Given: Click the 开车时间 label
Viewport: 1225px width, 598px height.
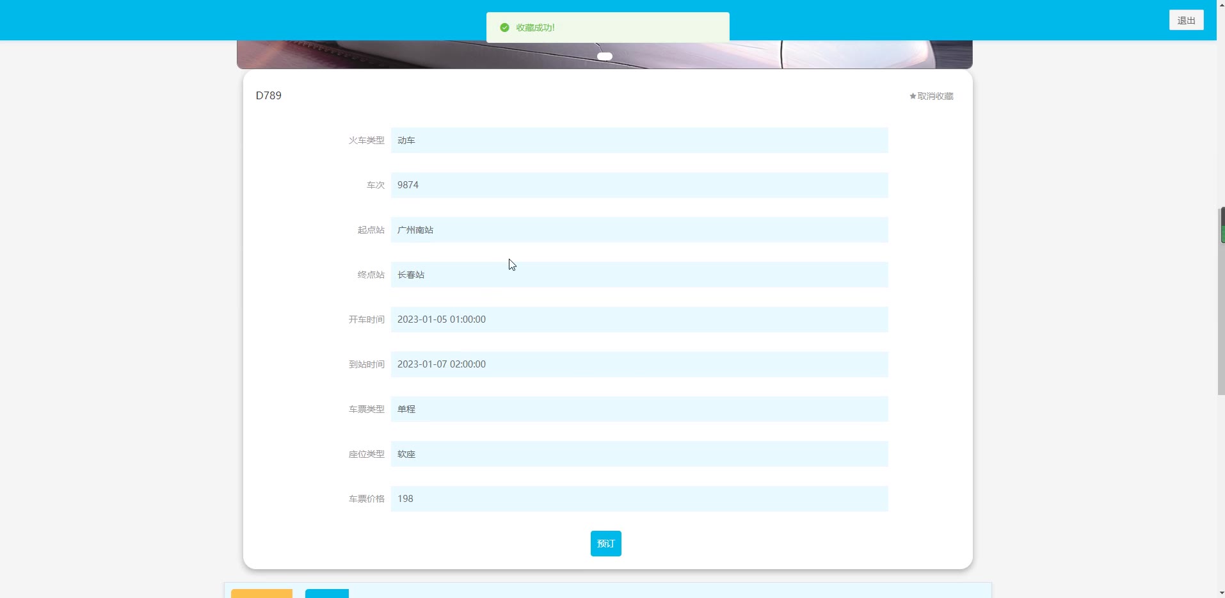Looking at the screenshot, I should (x=366, y=319).
